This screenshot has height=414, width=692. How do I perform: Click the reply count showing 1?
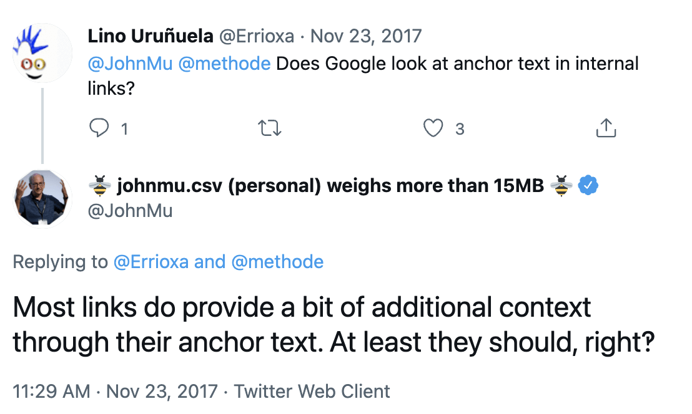124,129
